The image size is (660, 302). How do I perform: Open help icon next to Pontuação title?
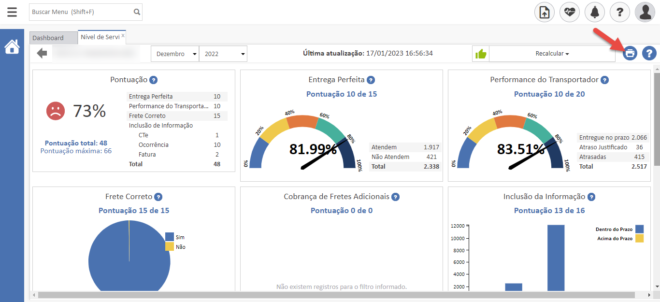154,80
